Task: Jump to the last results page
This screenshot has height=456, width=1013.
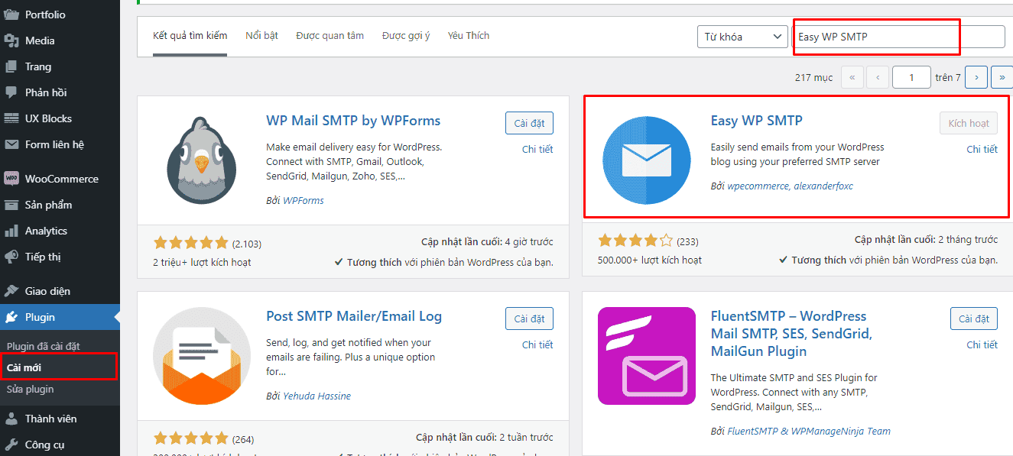Action: [1002, 77]
